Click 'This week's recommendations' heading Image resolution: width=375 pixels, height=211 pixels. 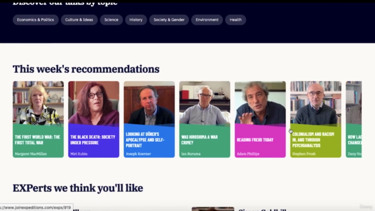tap(86, 69)
